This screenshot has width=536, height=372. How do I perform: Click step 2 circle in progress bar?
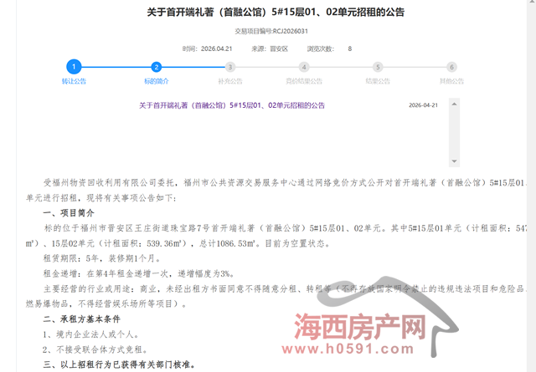tap(156, 67)
